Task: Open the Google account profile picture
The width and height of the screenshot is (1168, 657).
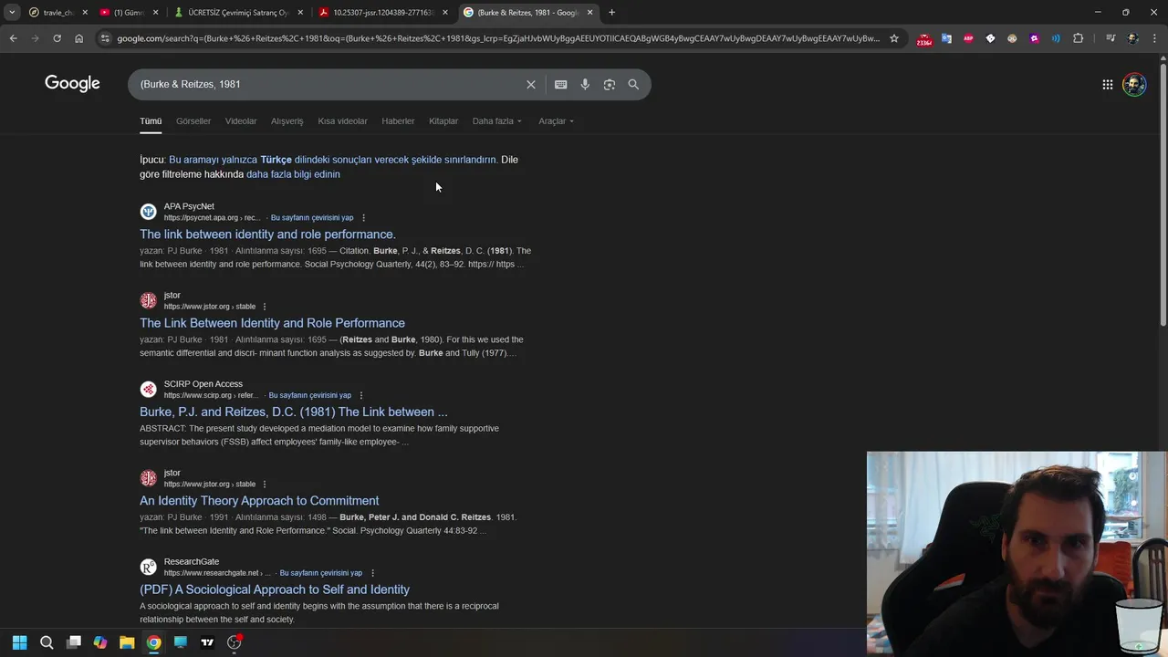Action: coord(1134,85)
